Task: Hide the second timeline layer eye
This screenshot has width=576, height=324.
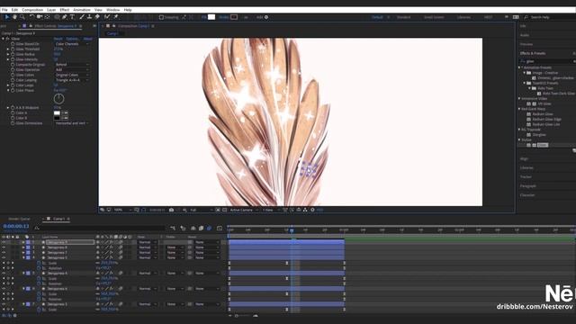Action: (x=4, y=247)
